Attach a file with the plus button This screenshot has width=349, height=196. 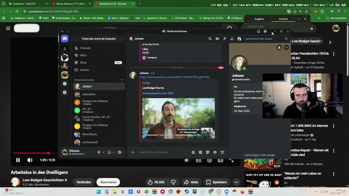133,152
